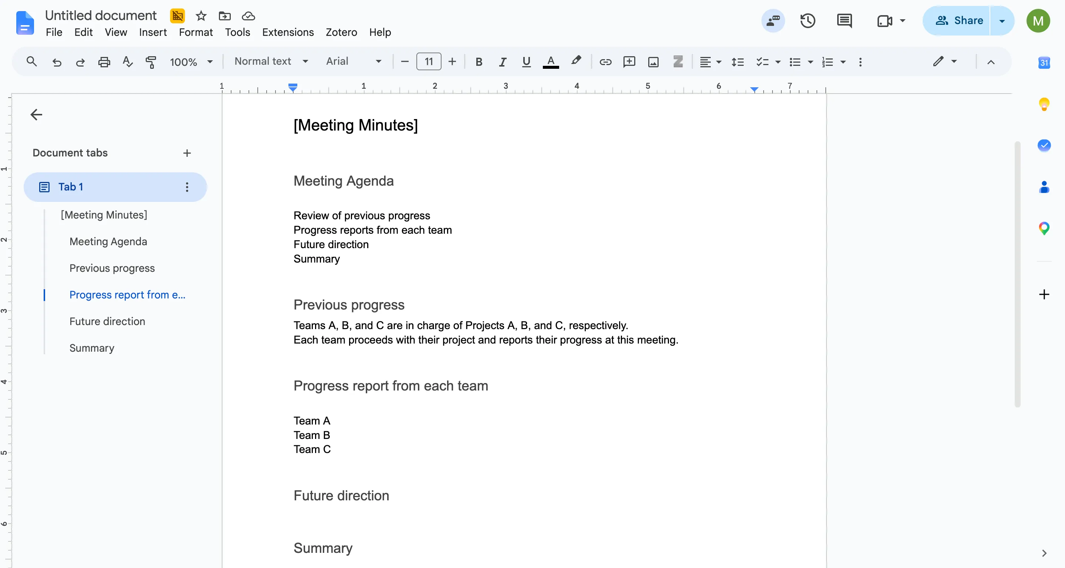Jump to Future direction heading in outline

click(107, 321)
